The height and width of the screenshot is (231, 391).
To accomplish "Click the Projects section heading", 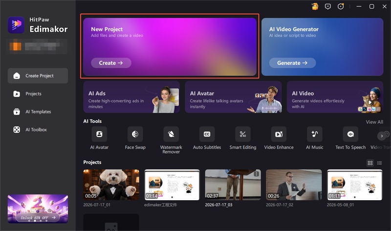I will [92, 162].
